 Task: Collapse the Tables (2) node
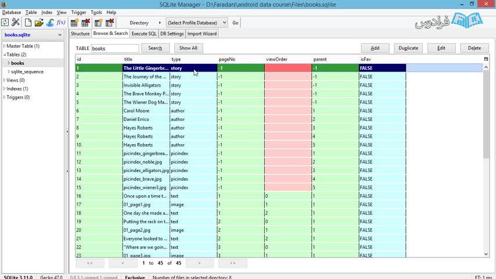pos(5,55)
